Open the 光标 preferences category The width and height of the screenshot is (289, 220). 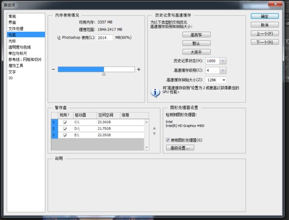[x=12, y=41]
